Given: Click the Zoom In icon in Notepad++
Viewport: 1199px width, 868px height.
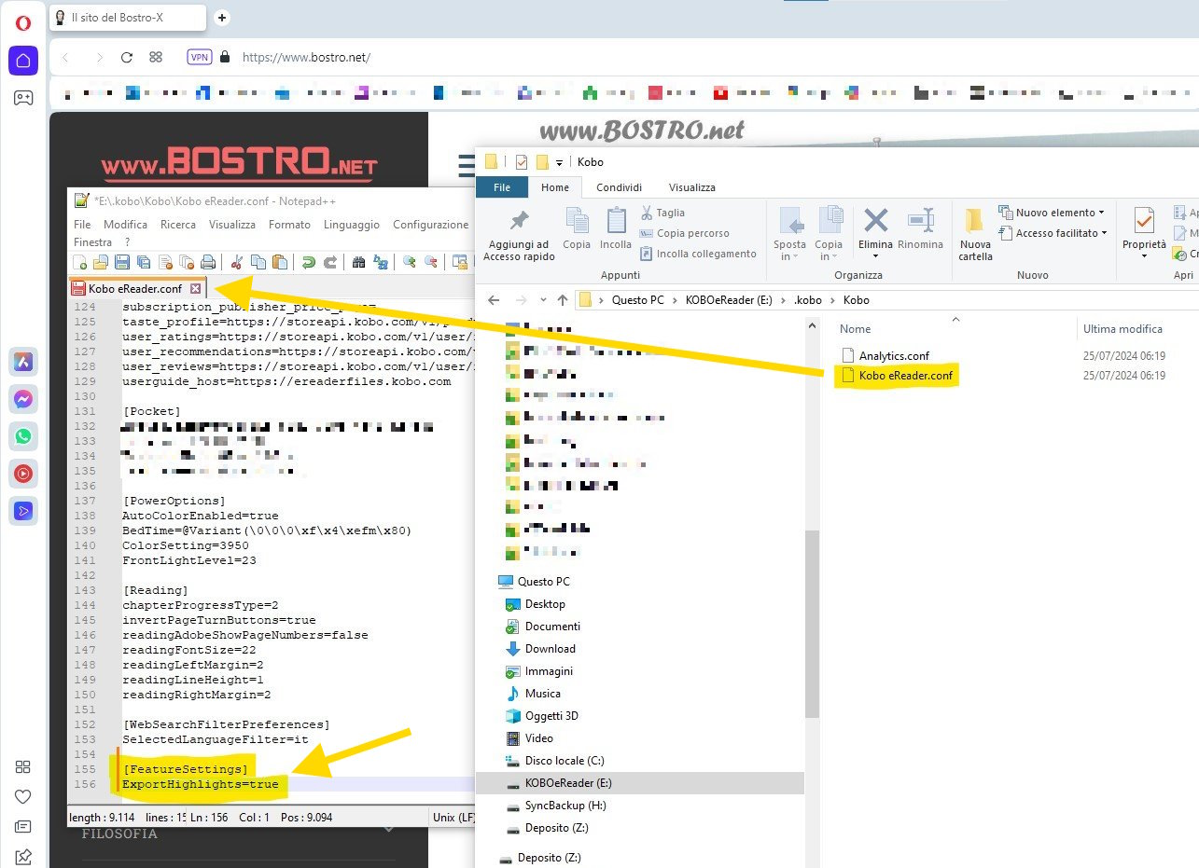Looking at the screenshot, I should click(x=409, y=262).
